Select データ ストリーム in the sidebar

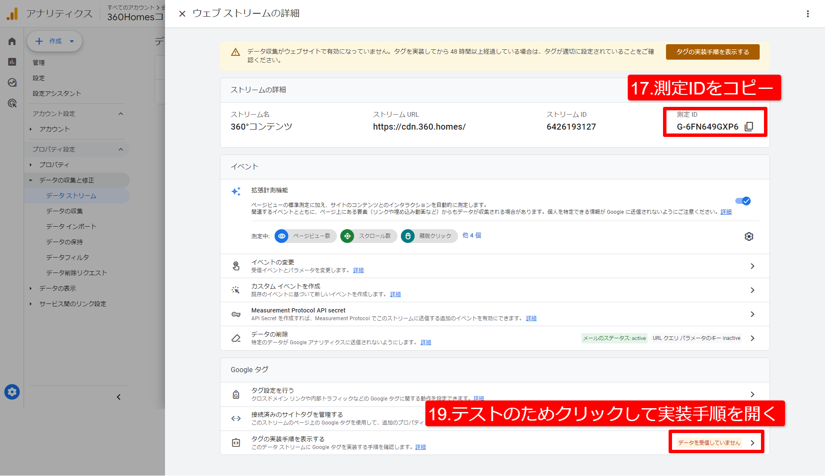pos(71,196)
